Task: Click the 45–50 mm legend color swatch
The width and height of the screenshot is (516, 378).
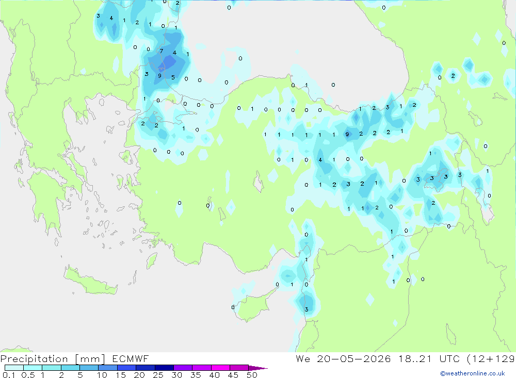Action: [x=239, y=368]
